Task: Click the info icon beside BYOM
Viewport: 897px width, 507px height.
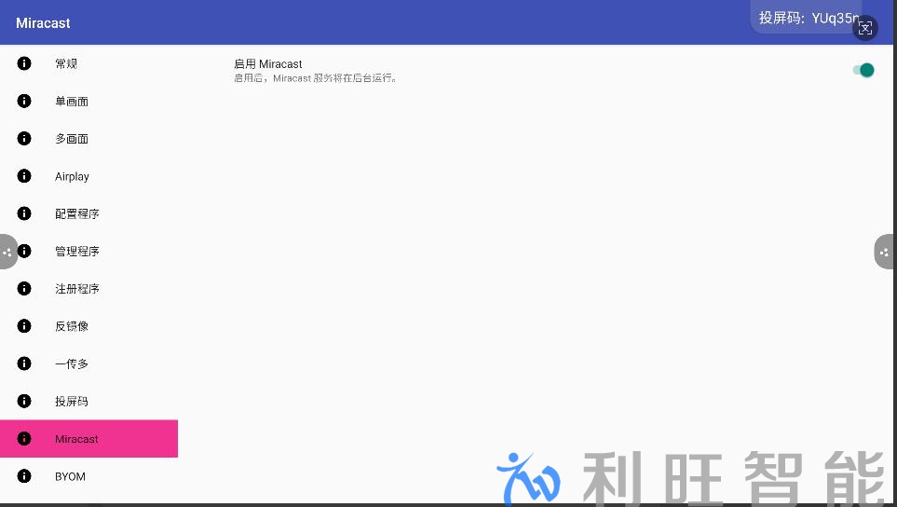Action: [24, 476]
